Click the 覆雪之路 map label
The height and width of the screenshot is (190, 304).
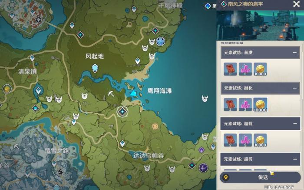[57, 151]
